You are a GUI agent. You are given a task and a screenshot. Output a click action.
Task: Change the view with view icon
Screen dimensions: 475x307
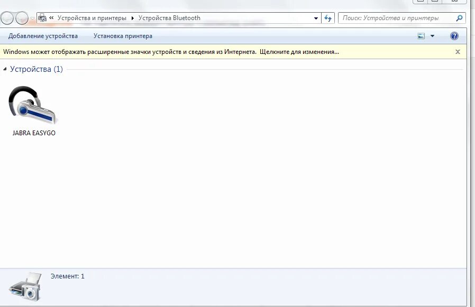pos(421,36)
